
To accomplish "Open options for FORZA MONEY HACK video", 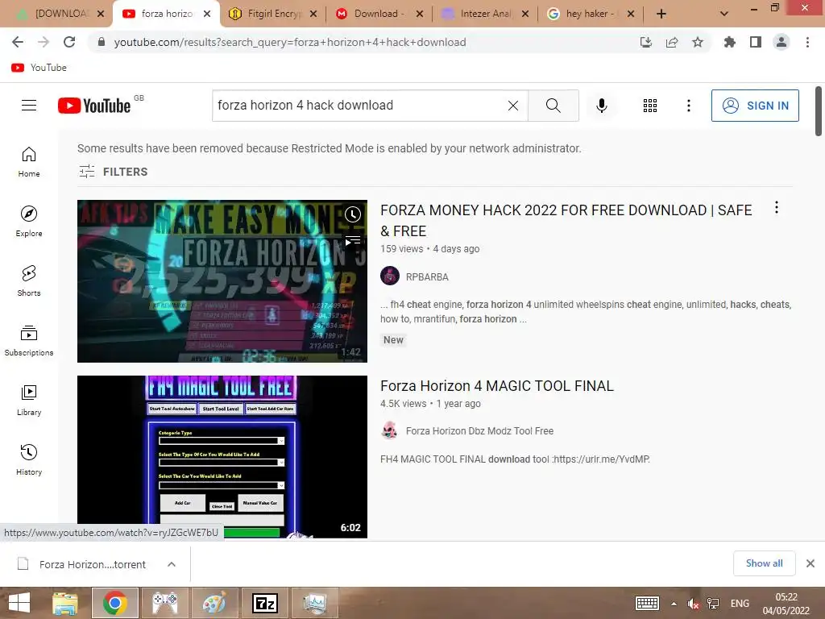I will tap(776, 207).
